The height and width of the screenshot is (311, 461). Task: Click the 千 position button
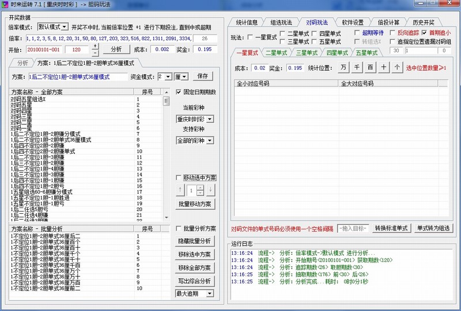357,68
